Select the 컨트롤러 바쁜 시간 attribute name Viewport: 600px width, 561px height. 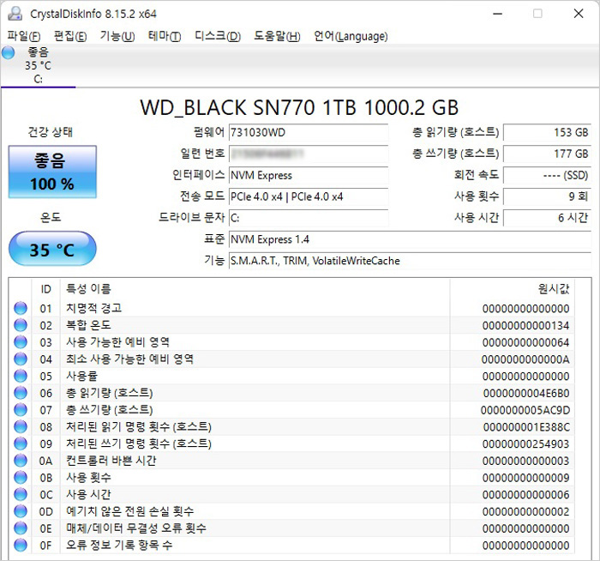[x=111, y=461]
